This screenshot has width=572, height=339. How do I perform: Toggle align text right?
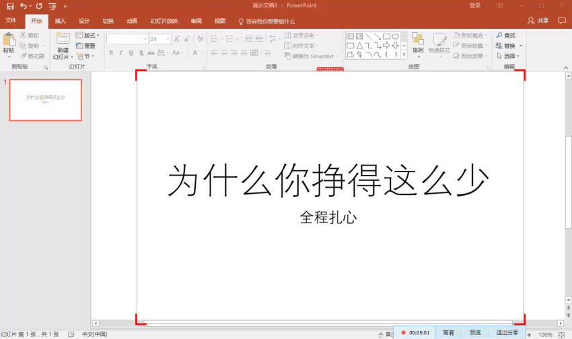pos(234,53)
